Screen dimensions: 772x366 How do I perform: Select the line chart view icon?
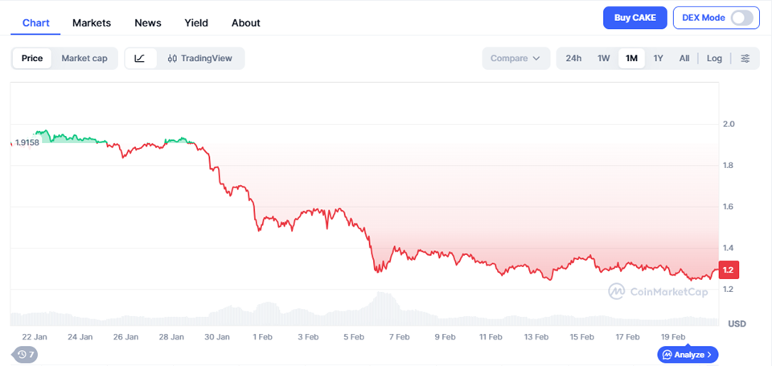pos(140,59)
